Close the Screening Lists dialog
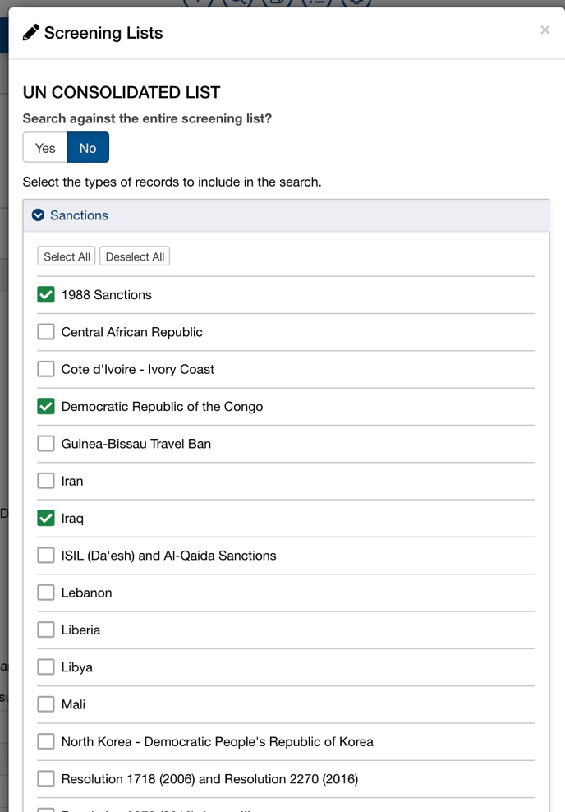565x812 pixels. (544, 30)
